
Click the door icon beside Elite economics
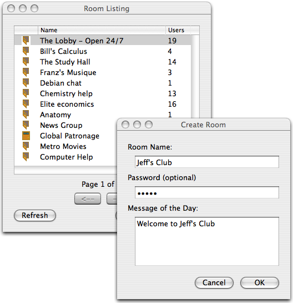[26, 104]
